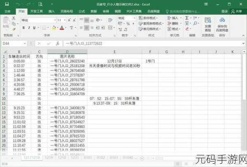Switch to the 开发工具 Developer tab
Image resolution: width=247 pixels, height=167 pixels.
pos(37,12)
